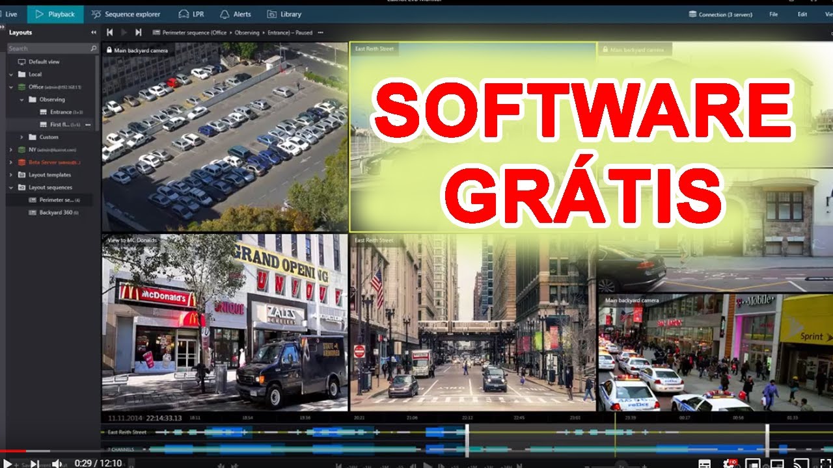This screenshot has width=833, height=468.
Task: Collapse the Office server node
Action: (11, 86)
